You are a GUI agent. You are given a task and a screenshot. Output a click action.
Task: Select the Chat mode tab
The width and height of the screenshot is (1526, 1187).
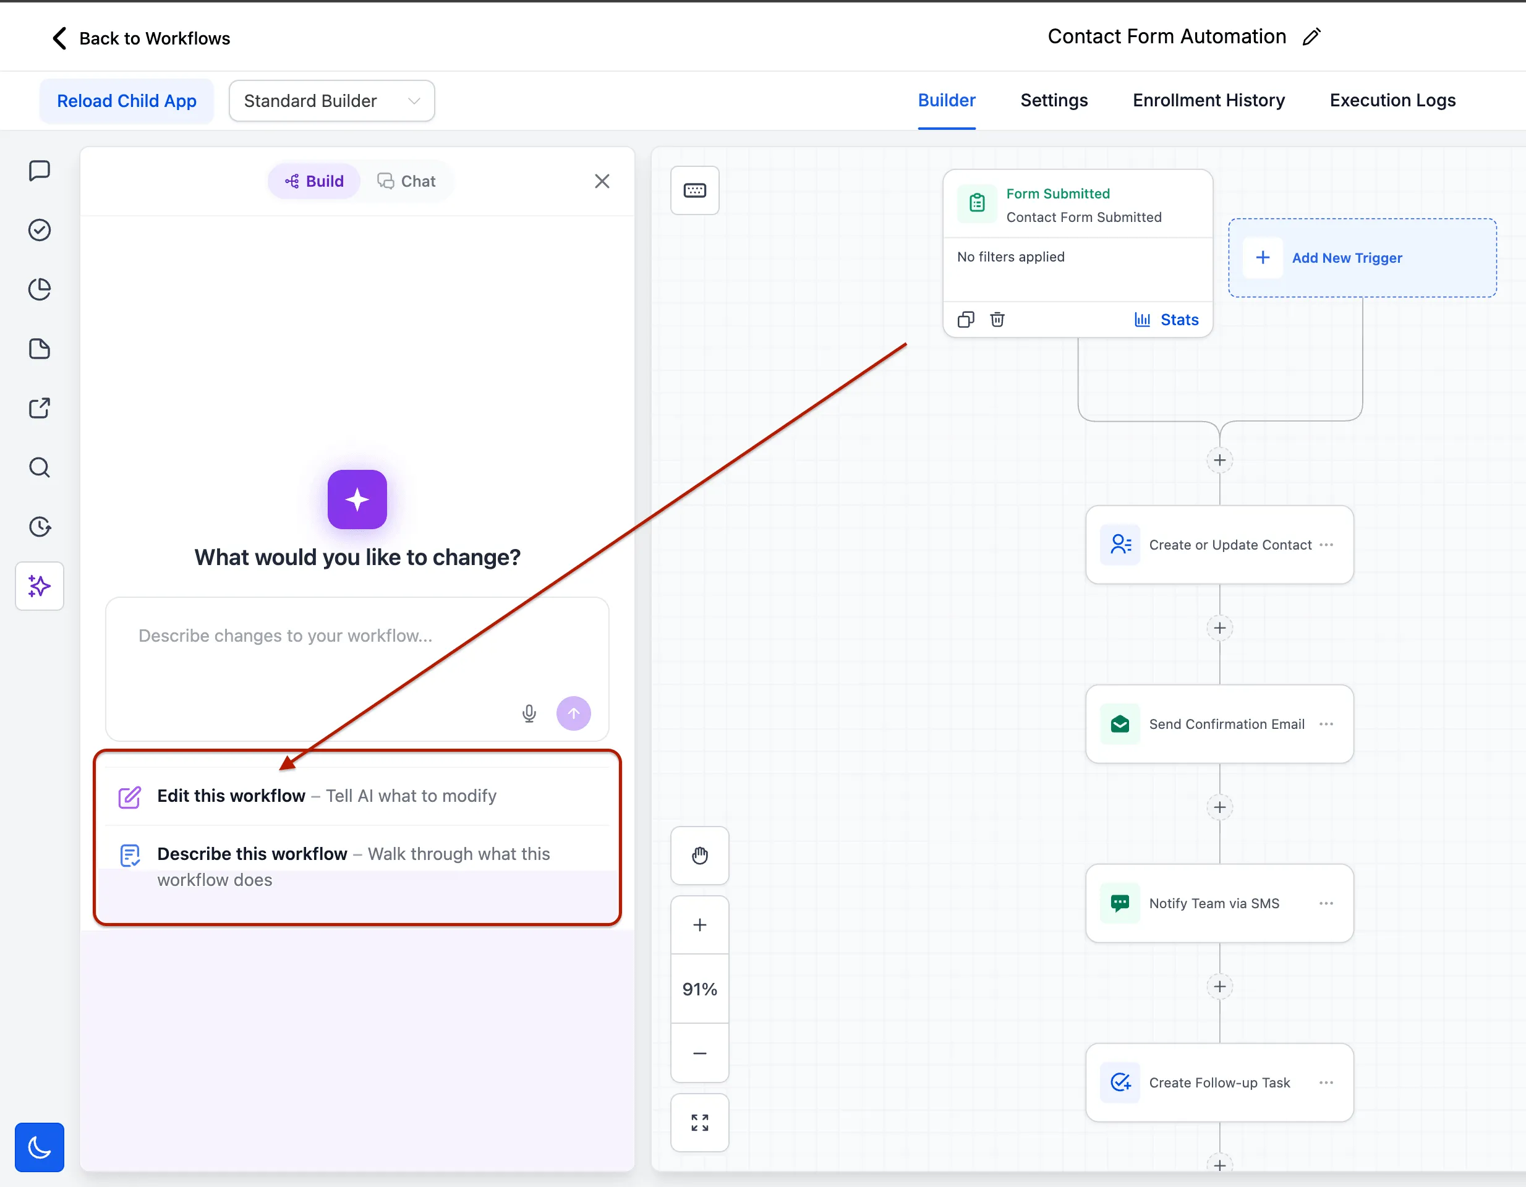pos(407,182)
